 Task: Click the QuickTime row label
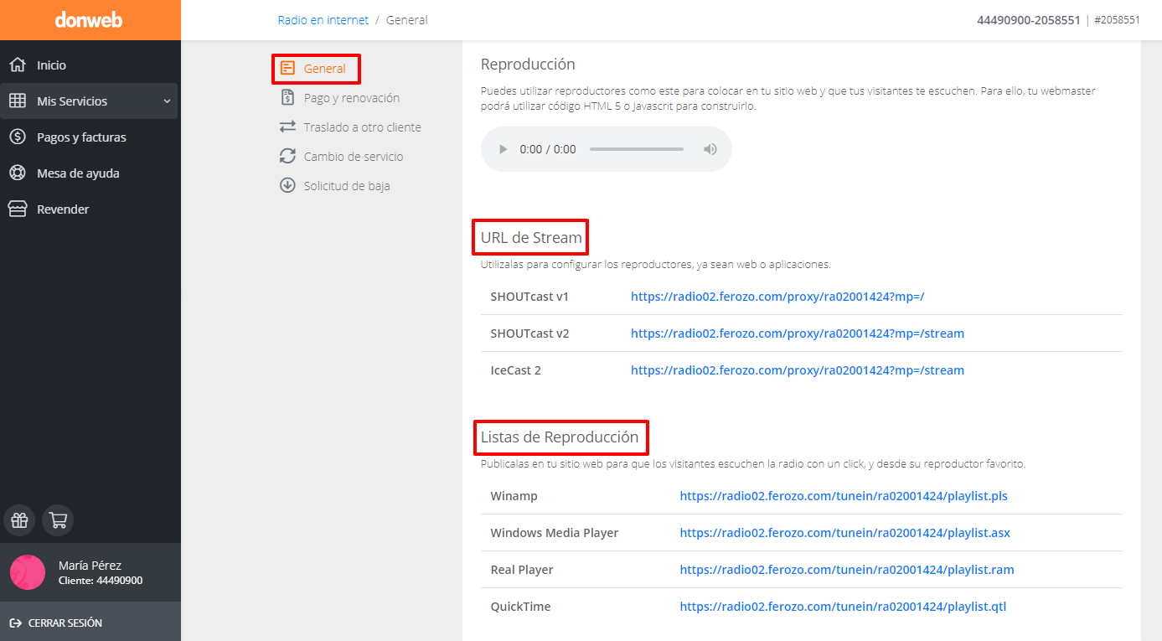click(x=521, y=607)
